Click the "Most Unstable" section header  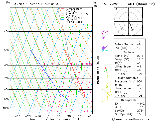pos(128,78)
